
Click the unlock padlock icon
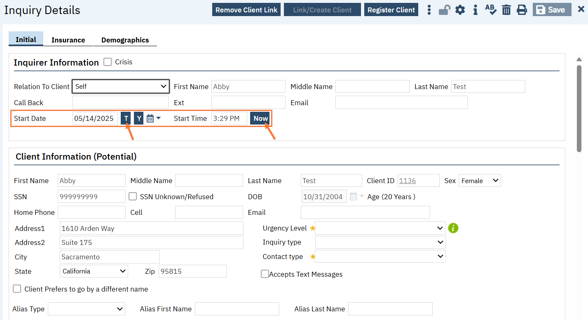point(444,10)
